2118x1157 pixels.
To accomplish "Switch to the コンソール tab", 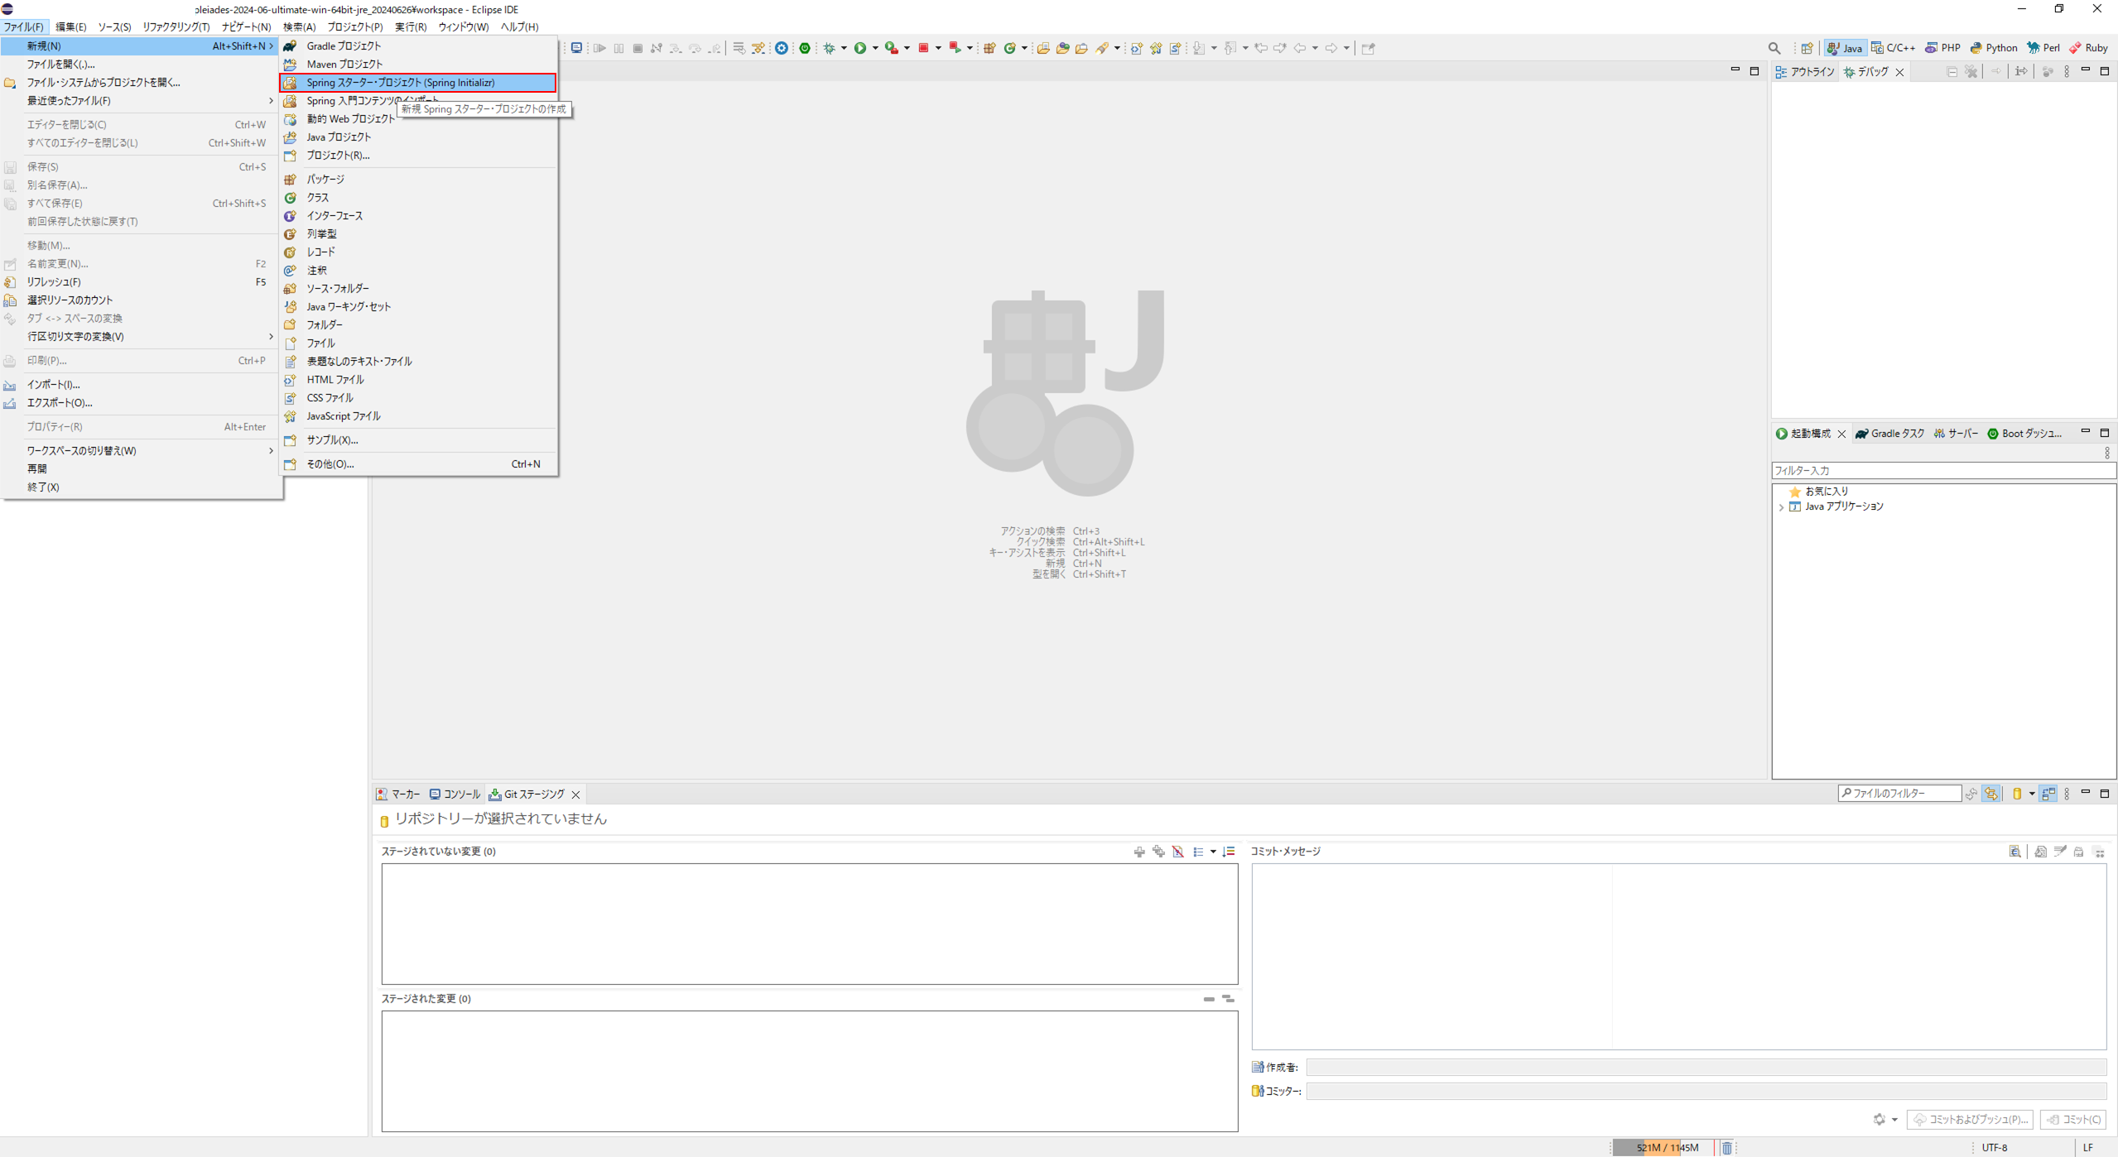I will (x=455, y=794).
